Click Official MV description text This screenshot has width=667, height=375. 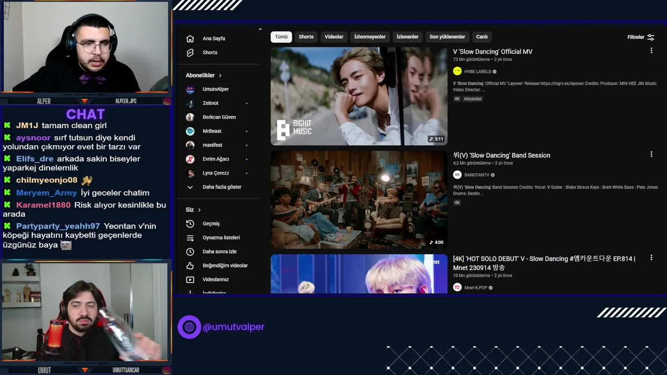pos(554,86)
